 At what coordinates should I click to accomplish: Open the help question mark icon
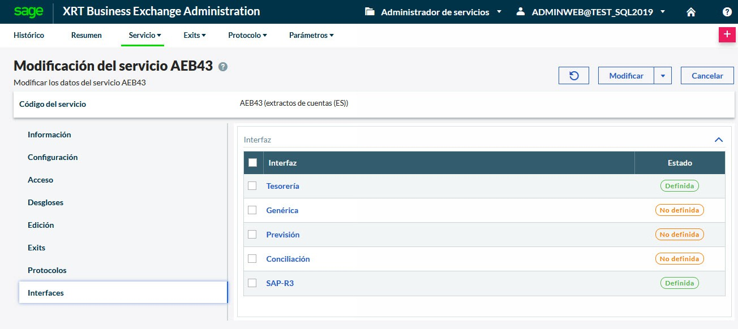(x=727, y=12)
